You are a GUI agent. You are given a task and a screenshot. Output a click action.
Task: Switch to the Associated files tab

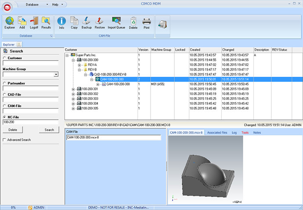point(217,132)
